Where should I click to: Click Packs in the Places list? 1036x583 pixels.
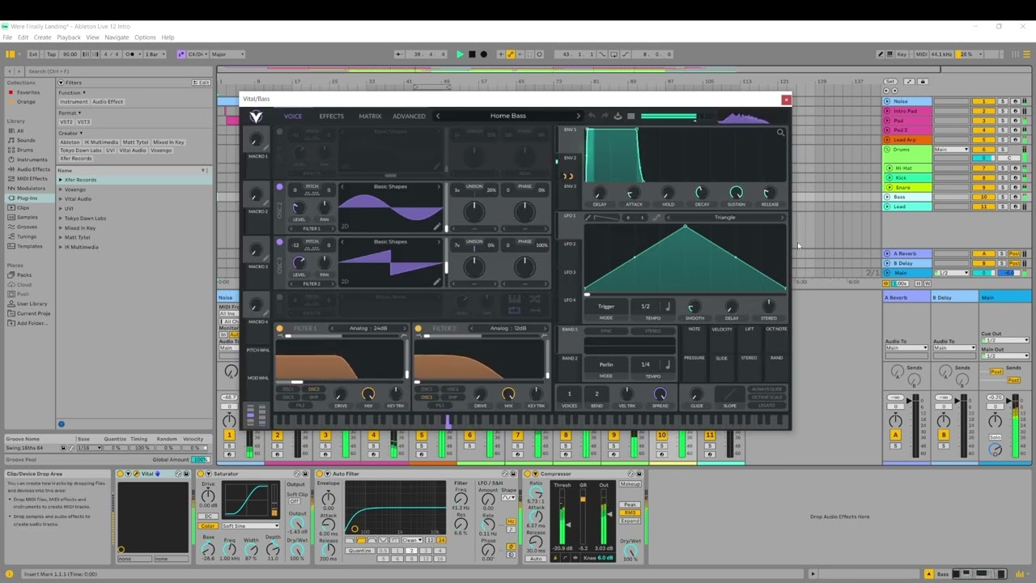(x=23, y=274)
